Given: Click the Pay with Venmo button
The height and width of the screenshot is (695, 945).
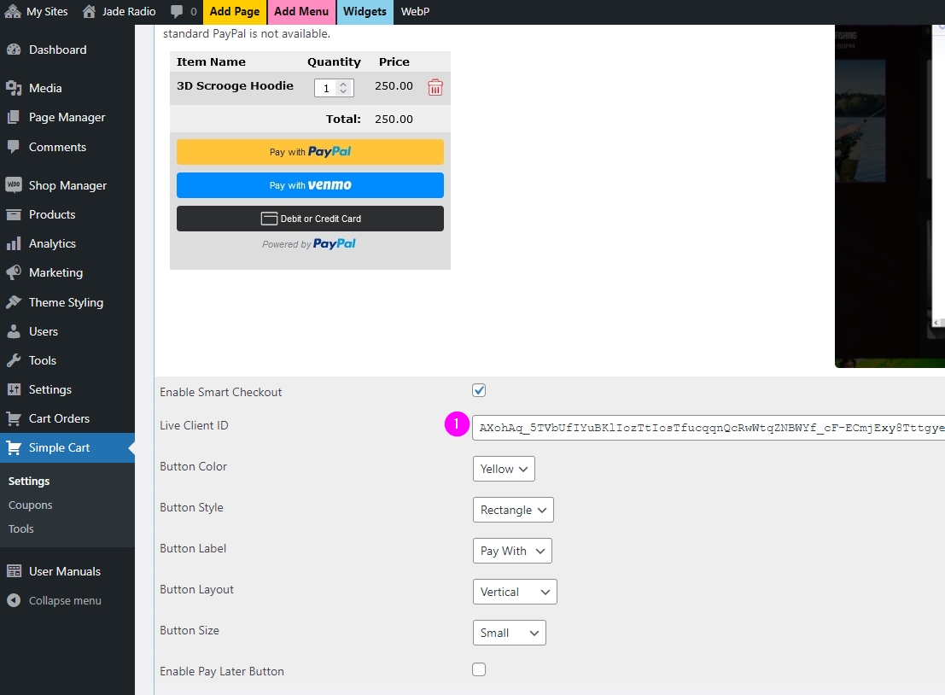Looking at the screenshot, I should point(310,185).
